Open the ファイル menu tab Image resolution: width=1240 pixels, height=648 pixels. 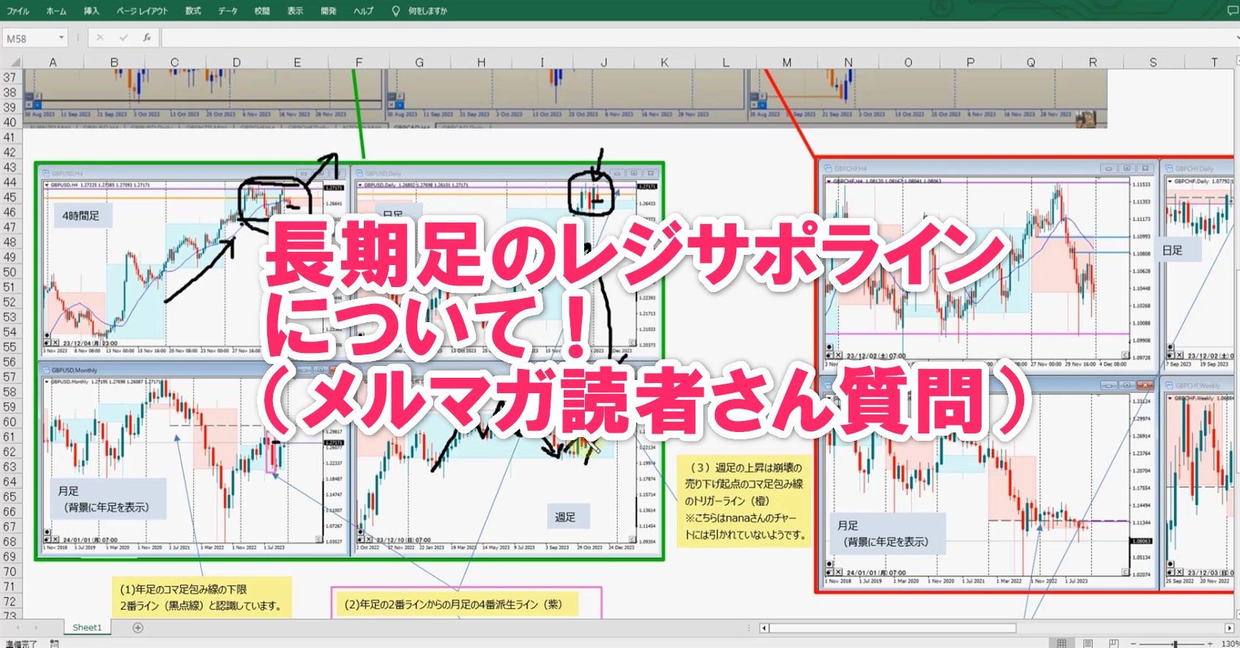(18, 11)
